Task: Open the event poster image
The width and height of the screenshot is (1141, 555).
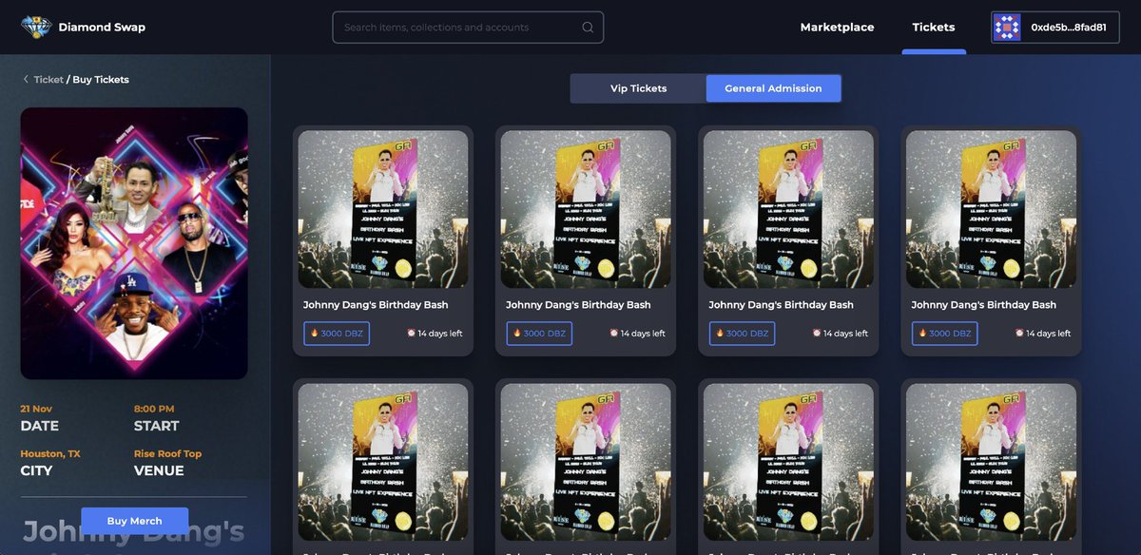Action: click(x=134, y=243)
